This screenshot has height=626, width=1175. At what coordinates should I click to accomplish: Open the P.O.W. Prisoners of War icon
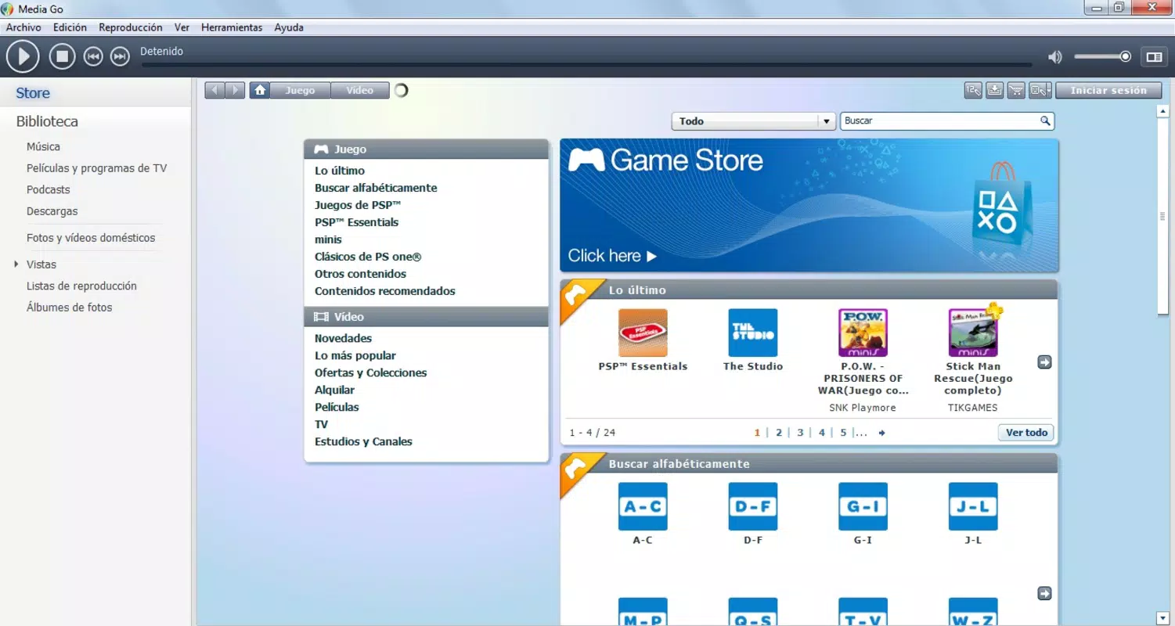(x=863, y=333)
